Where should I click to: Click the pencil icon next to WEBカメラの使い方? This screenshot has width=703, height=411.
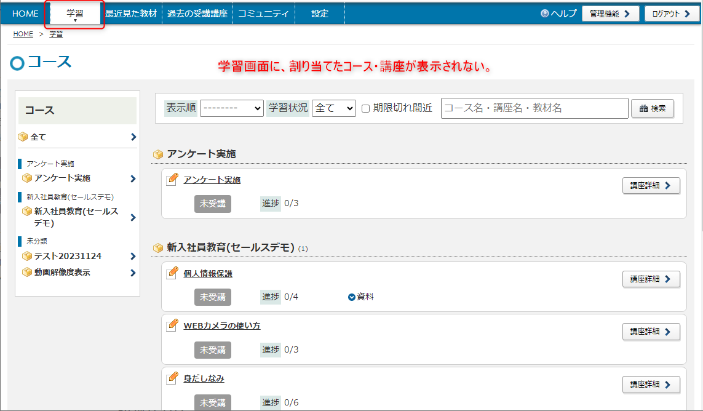pos(173,325)
